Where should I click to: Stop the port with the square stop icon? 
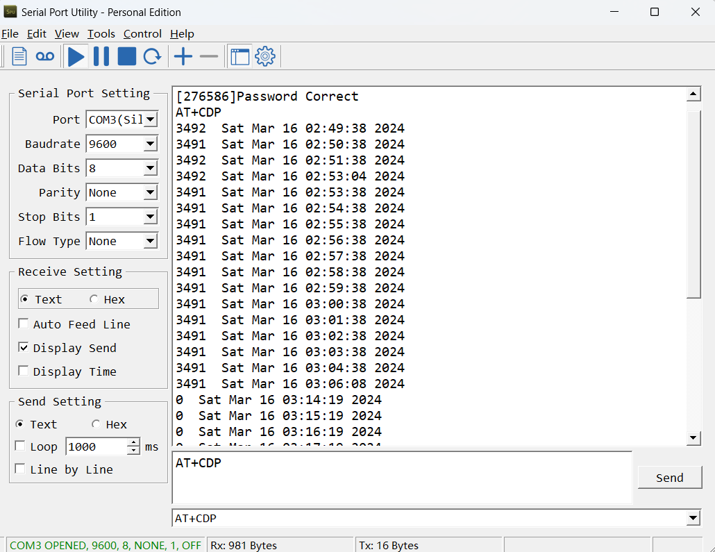click(127, 56)
